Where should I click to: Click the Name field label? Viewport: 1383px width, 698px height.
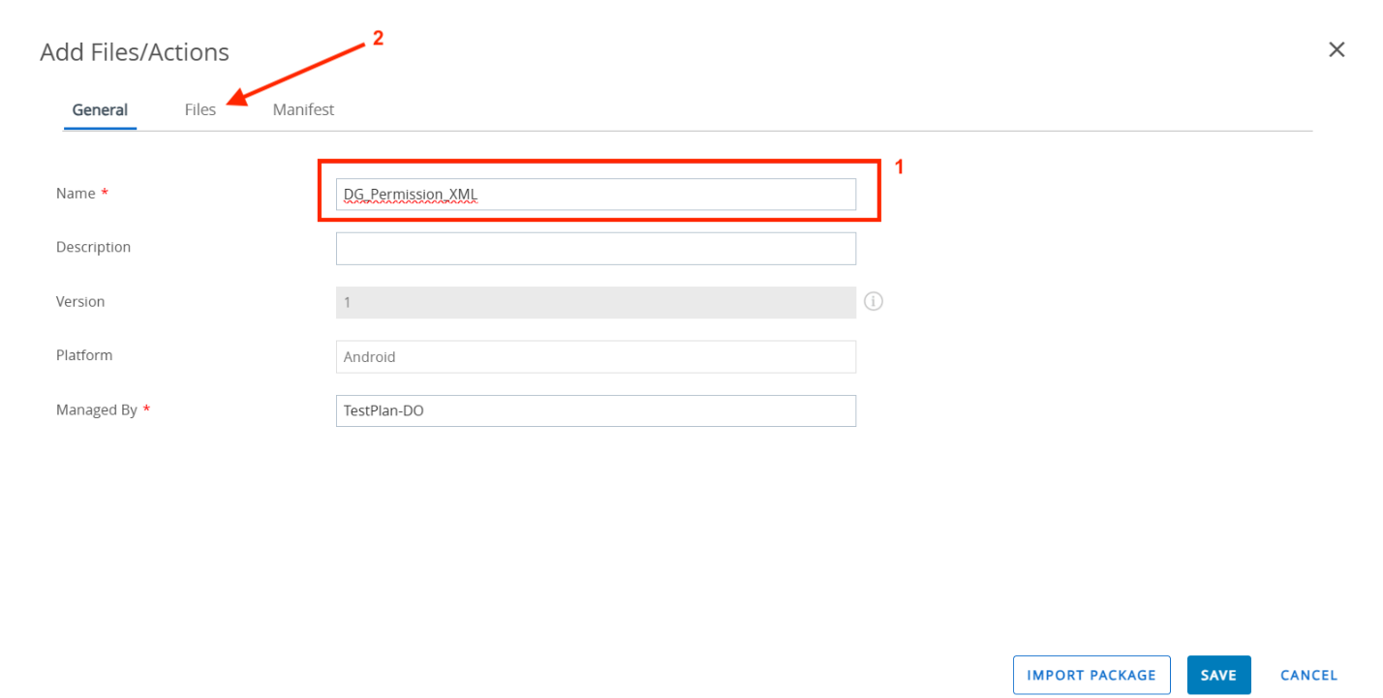(x=76, y=194)
